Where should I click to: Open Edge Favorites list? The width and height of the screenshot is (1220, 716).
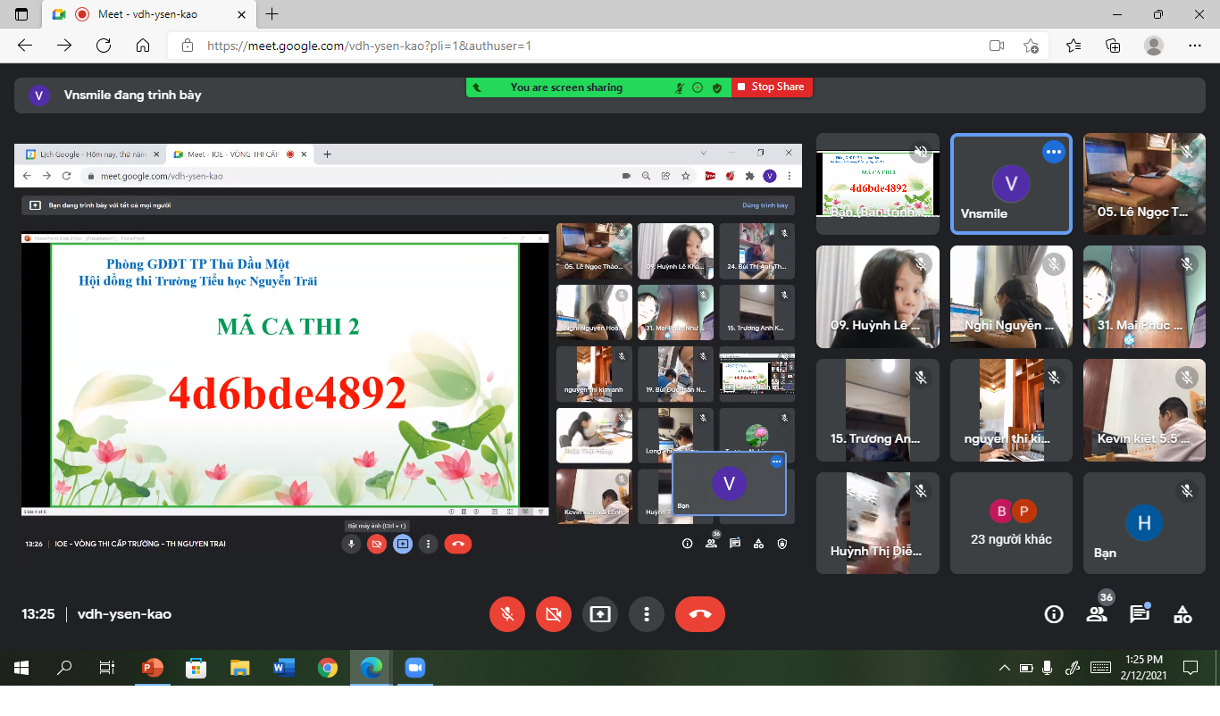tap(1074, 46)
